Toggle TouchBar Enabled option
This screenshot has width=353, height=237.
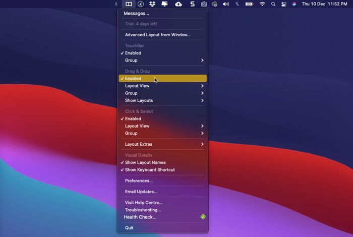[162, 53]
